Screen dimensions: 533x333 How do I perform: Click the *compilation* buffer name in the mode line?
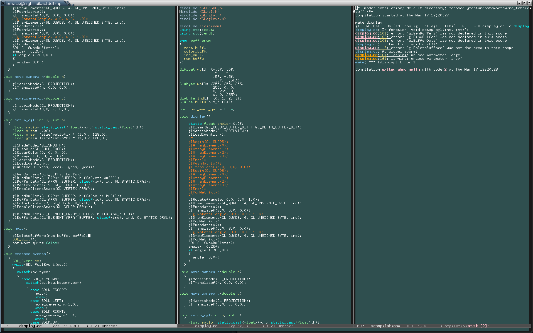[x=385, y=326]
